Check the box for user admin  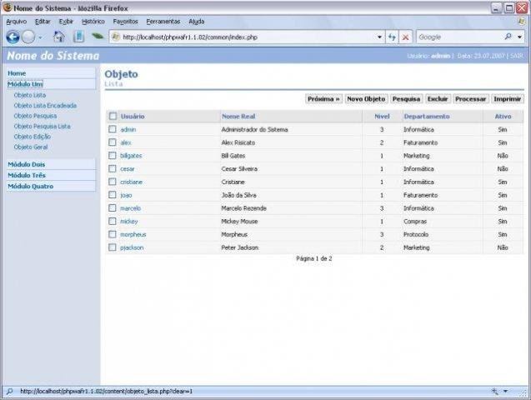point(113,129)
